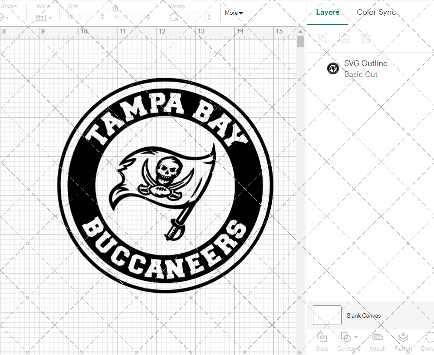Select the Flatten tool

[x=403, y=338]
